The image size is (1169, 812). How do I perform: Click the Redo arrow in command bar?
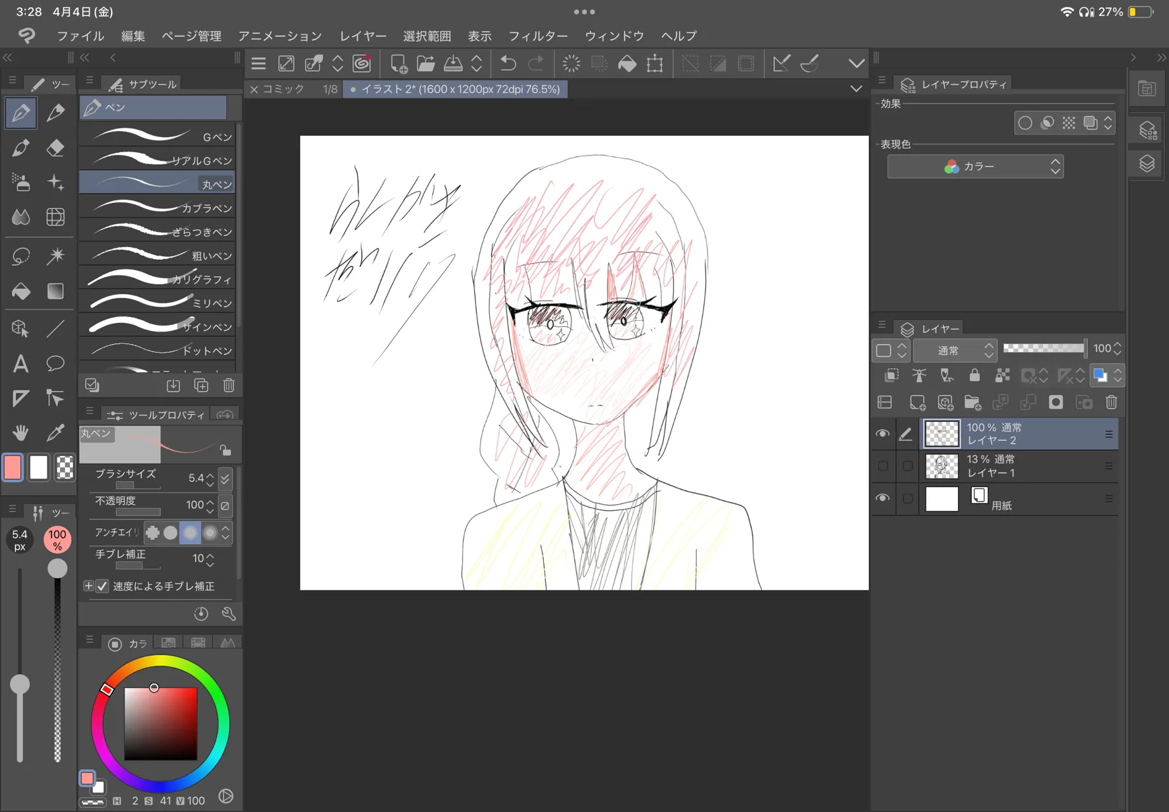click(x=536, y=63)
